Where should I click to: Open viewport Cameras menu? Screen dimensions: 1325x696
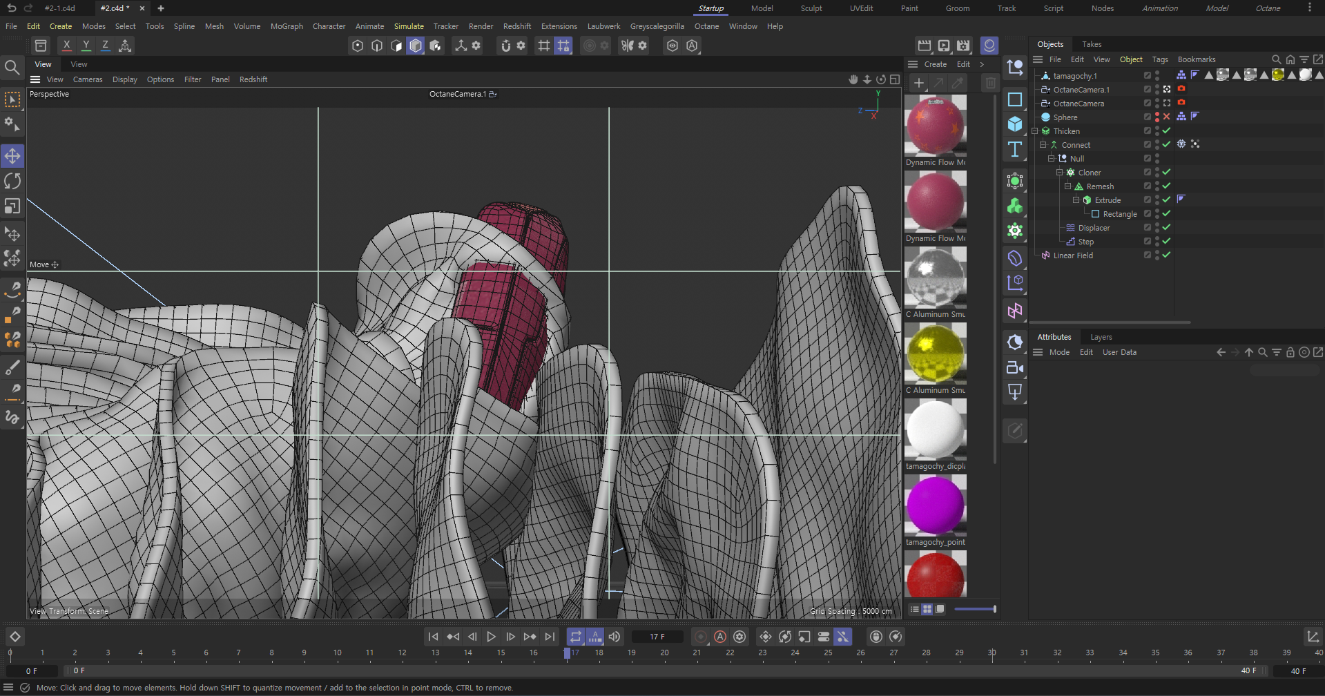click(88, 79)
